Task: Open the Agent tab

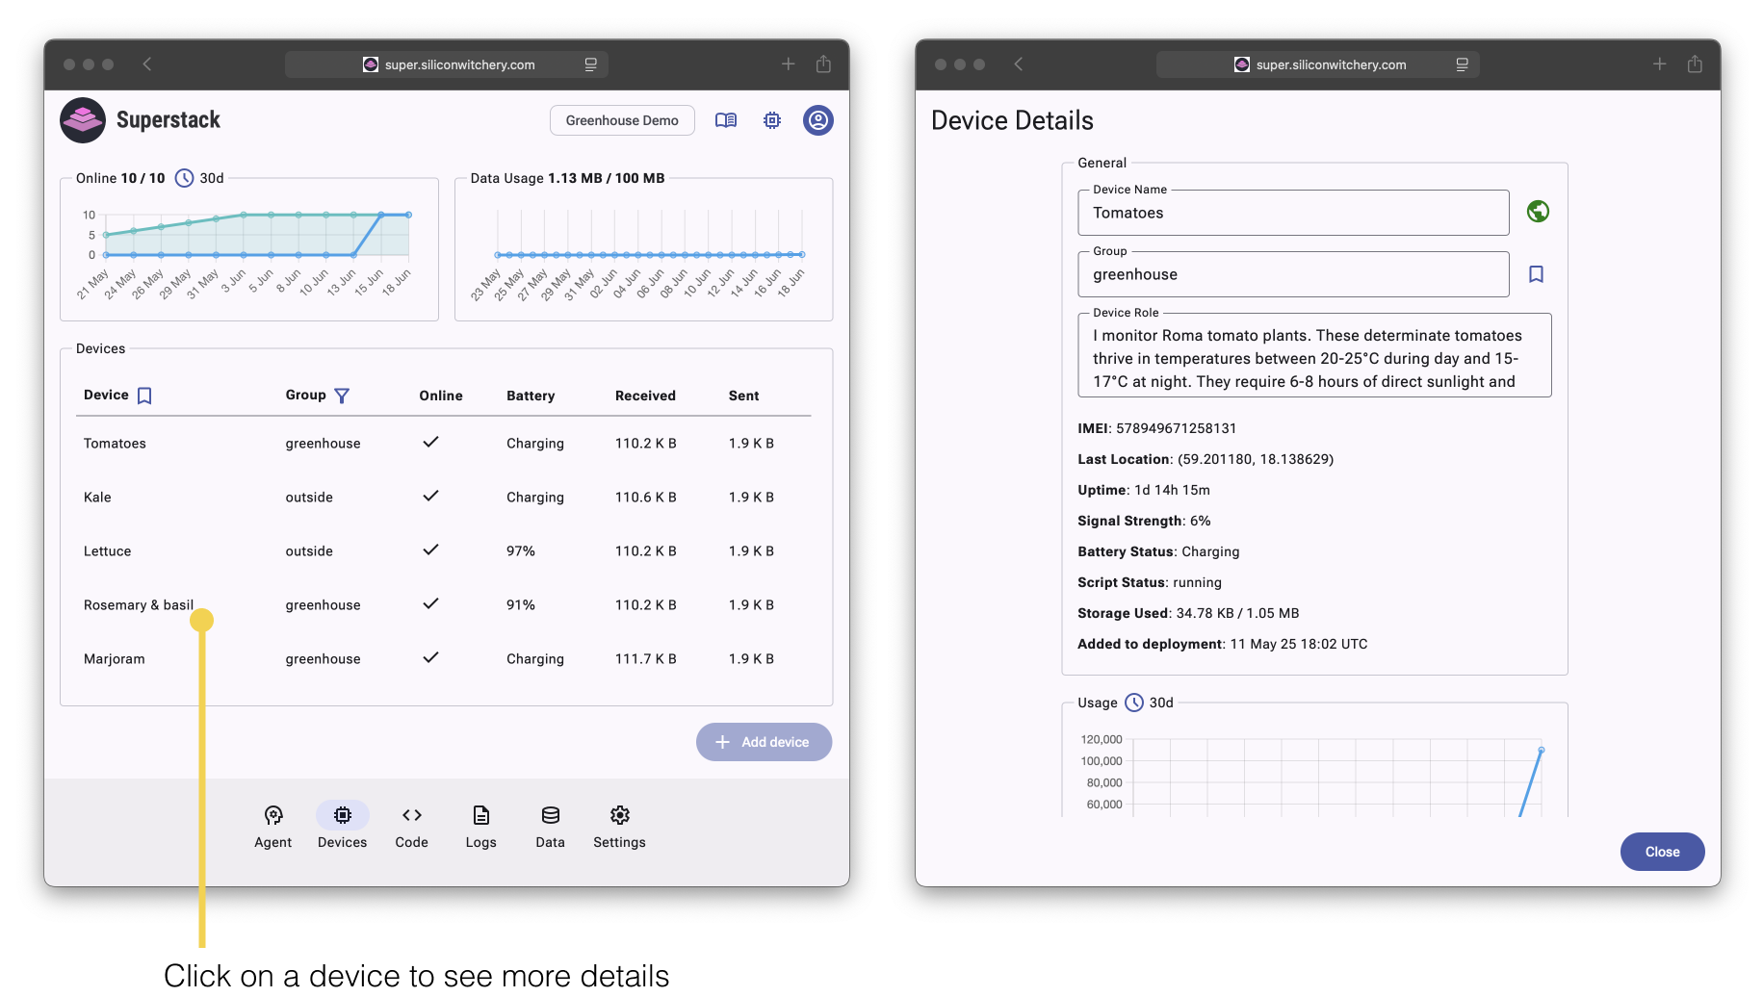Action: tap(273, 827)
